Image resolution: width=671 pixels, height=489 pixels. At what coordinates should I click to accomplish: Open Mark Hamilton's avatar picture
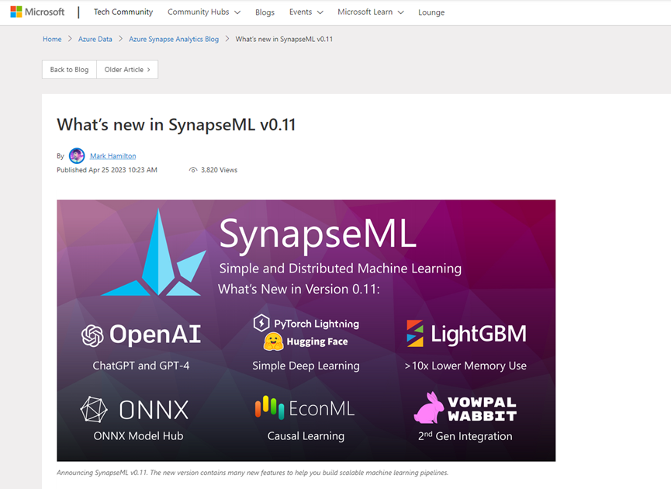pos(77,156)
